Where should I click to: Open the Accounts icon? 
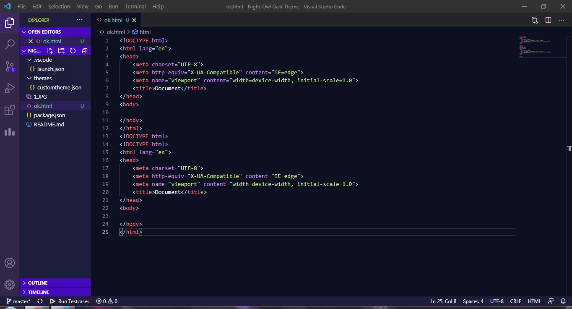pos(10,263)
